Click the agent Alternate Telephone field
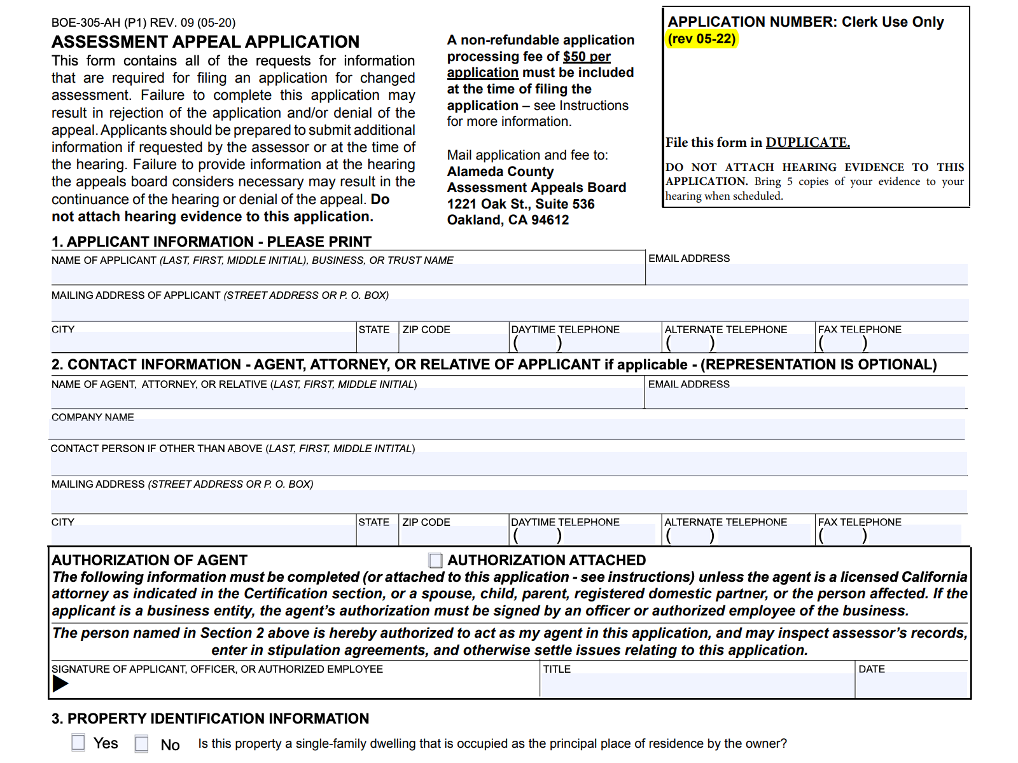The width and height of the screenshot is (1018, 763). pos(737,535)
